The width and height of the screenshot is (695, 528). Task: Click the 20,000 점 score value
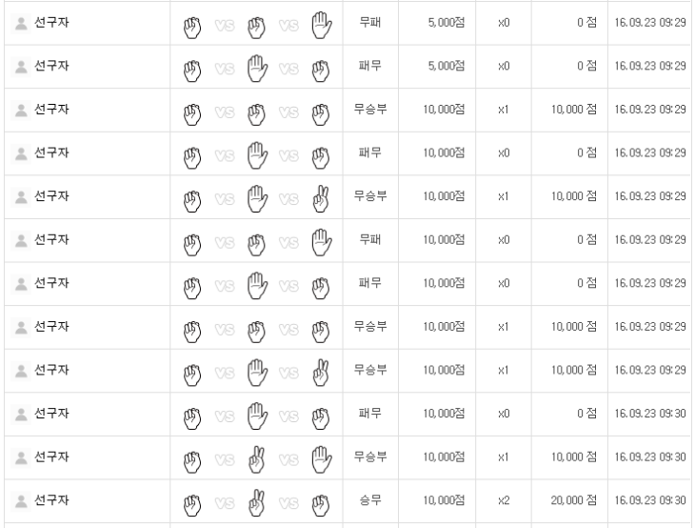tap(572, 500)
